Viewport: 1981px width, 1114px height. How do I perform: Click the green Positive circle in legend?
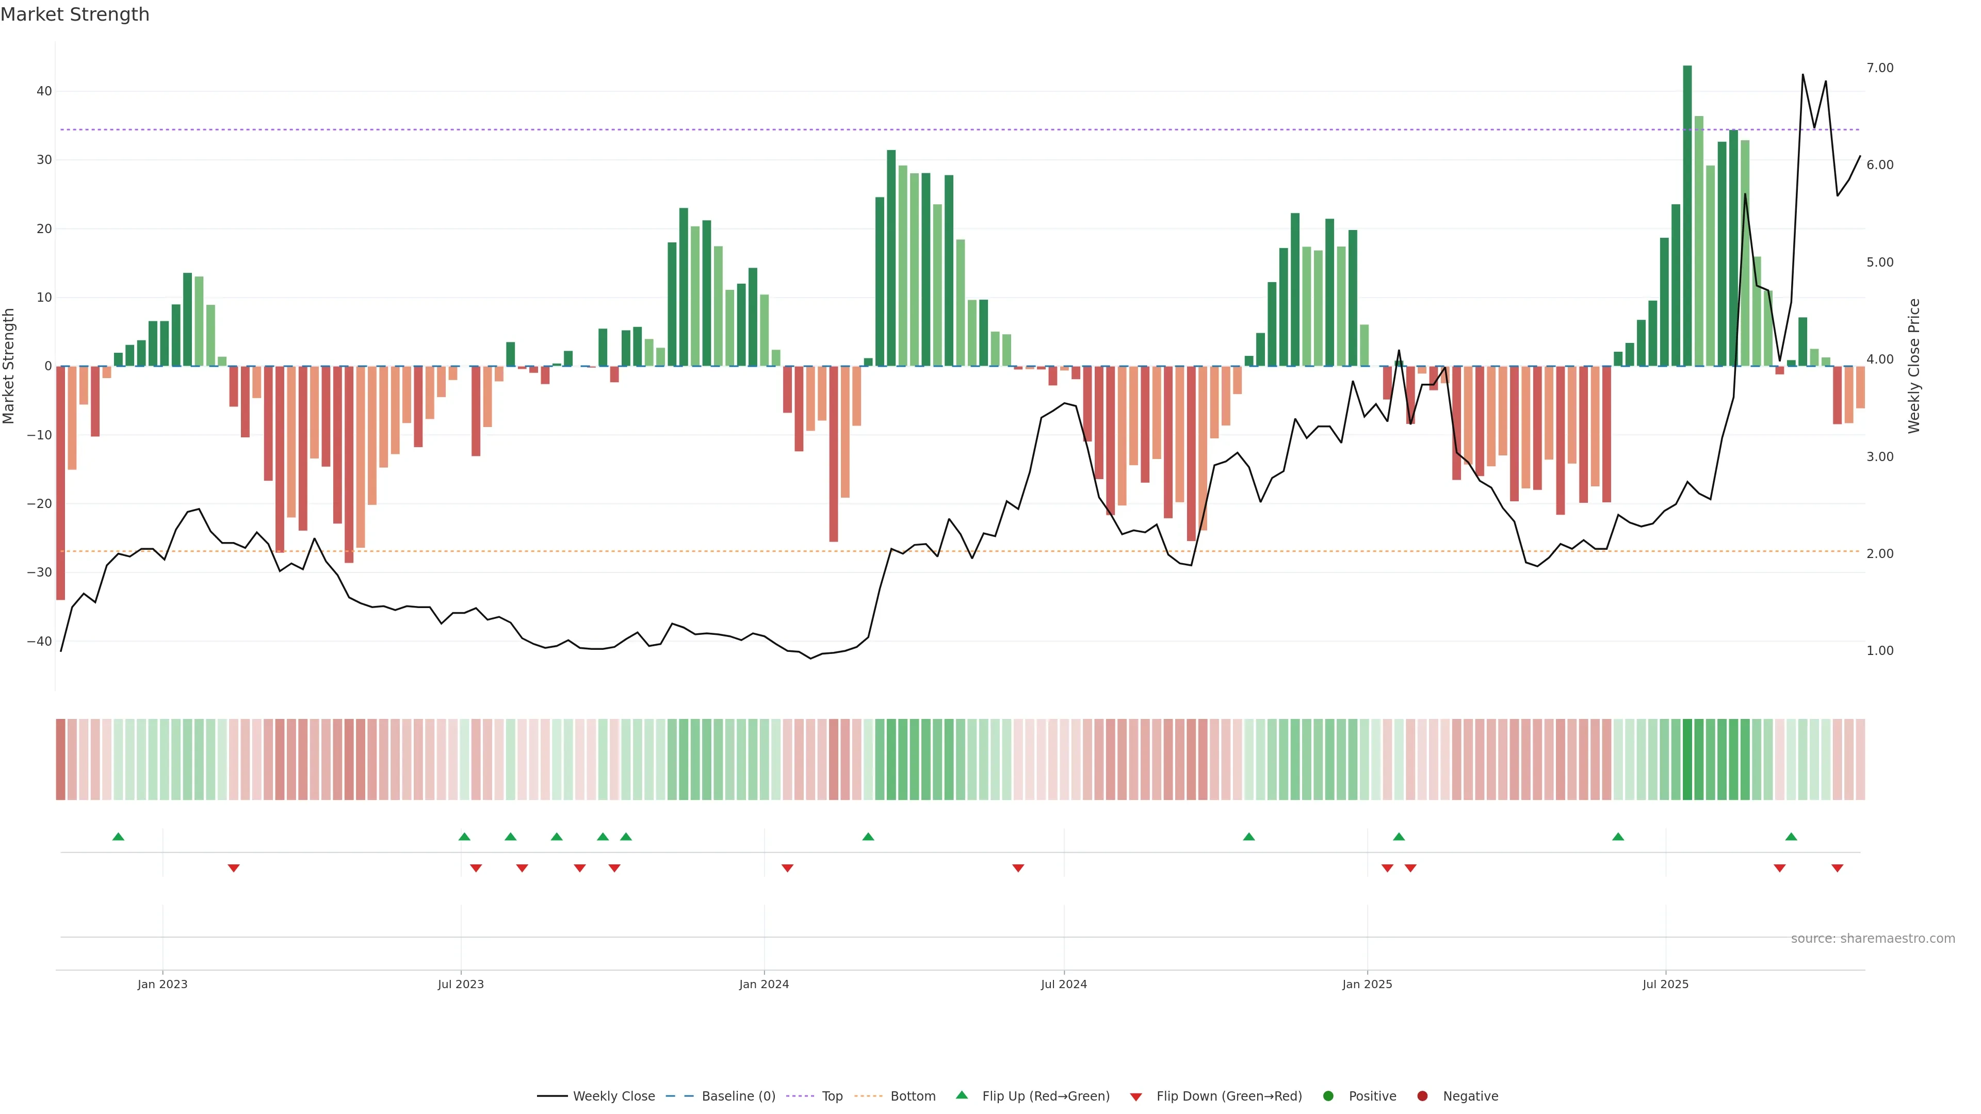(1328, 1096)
